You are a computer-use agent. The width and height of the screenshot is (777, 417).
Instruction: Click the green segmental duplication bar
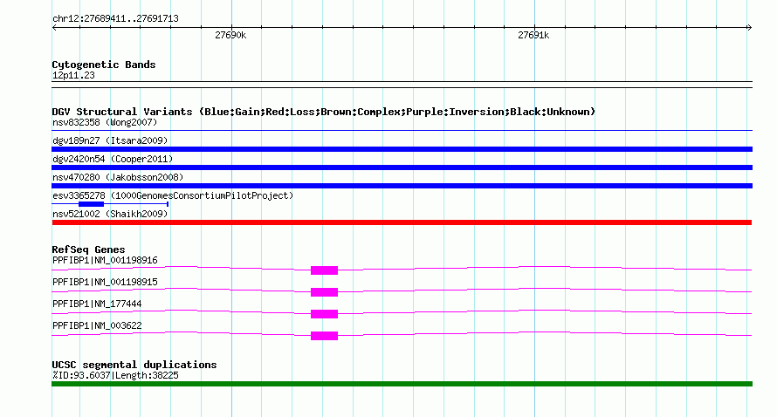coord(402,384)
